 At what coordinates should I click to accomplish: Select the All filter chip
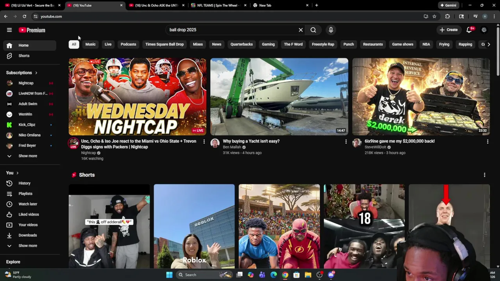tap(74, 44)
